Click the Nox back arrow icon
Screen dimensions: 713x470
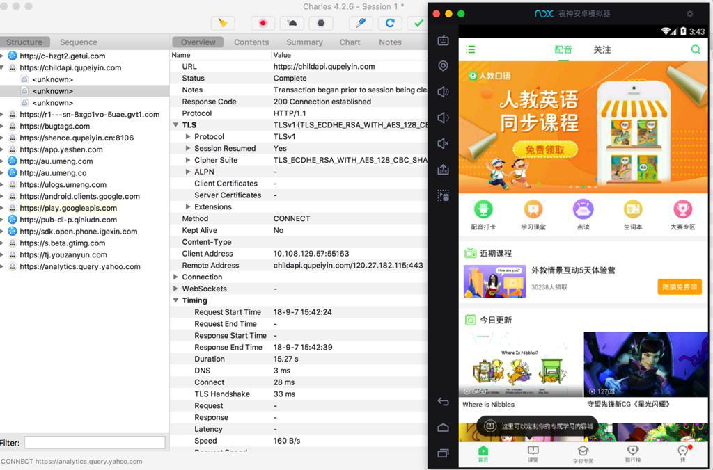pos(443,401)
